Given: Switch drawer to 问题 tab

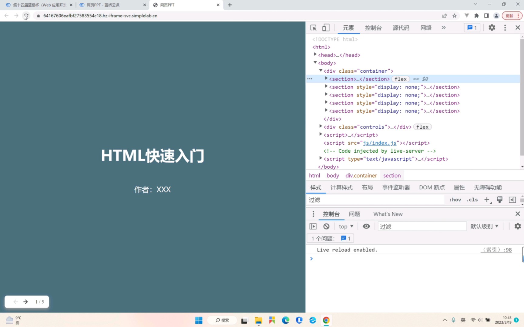Looking at the screenshot, I should 354,214.
